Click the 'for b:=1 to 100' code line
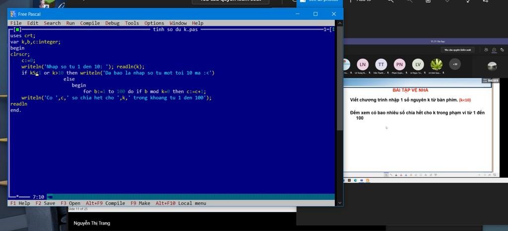 pyautogui.click(x=144, y=92)
